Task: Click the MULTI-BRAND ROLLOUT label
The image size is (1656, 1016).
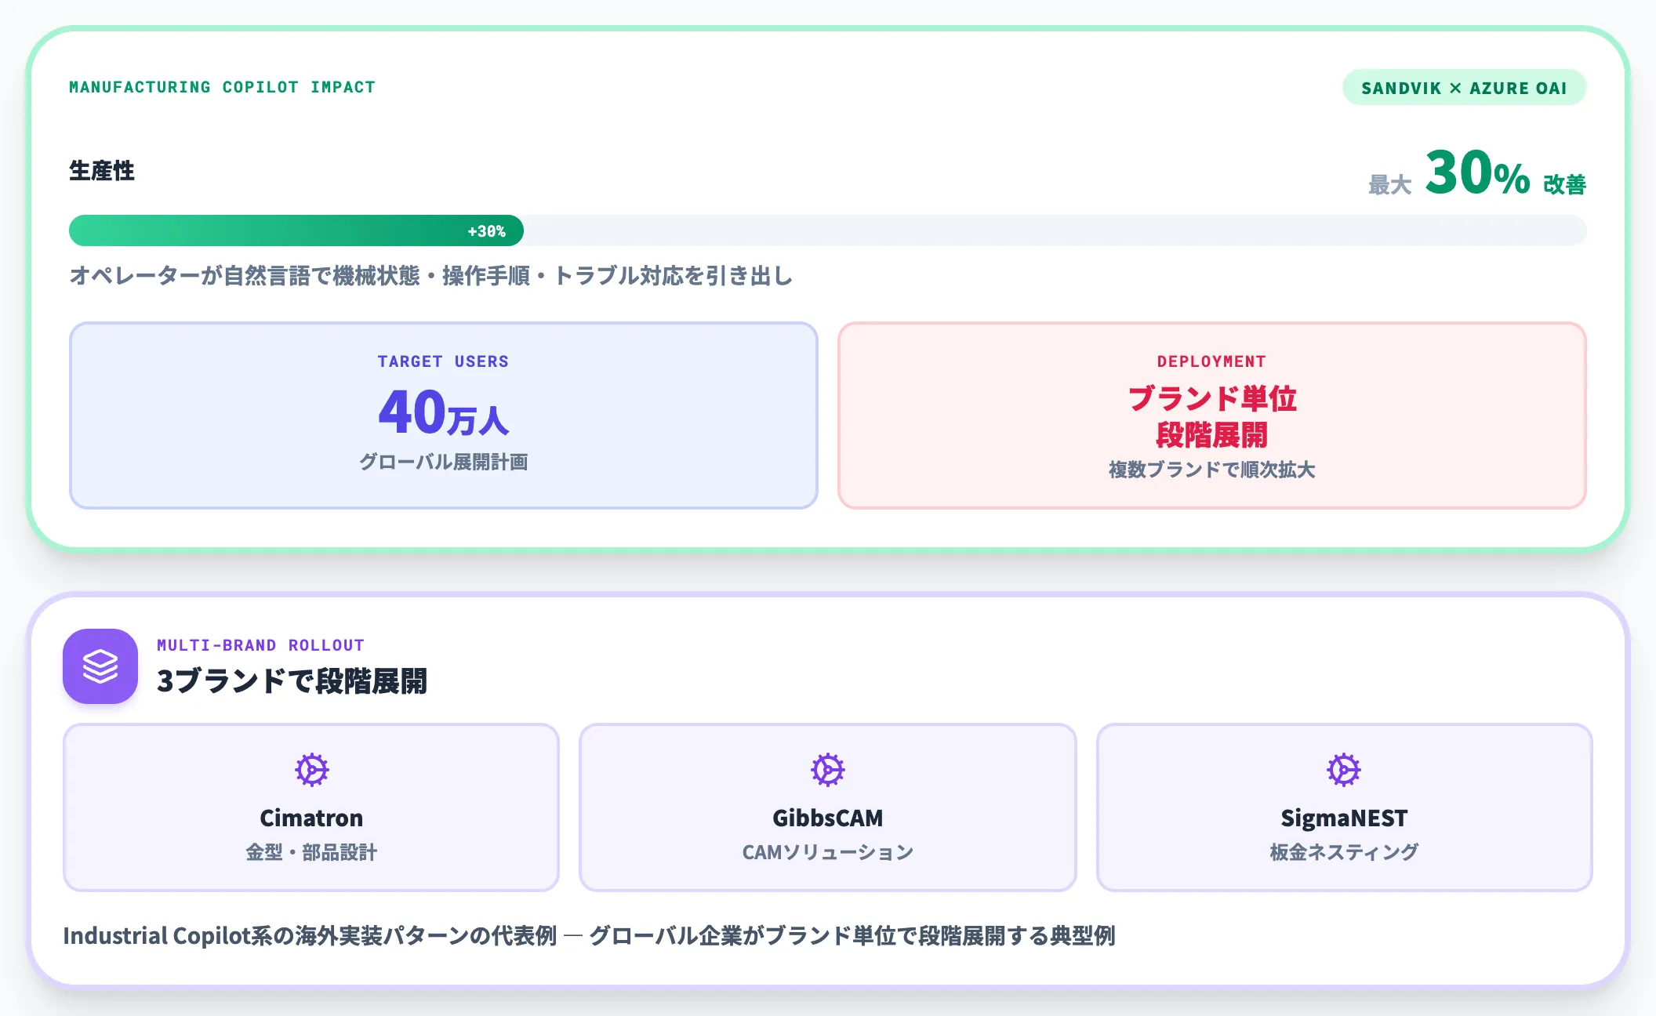Action: point(260,645)
